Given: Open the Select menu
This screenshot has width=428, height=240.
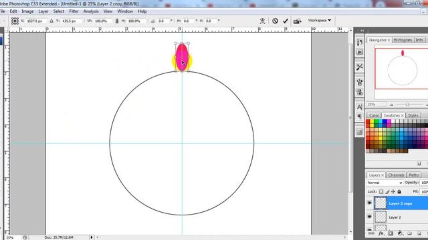Looking at the screenshot, I should pyautogui.click(x=59, y=11).
